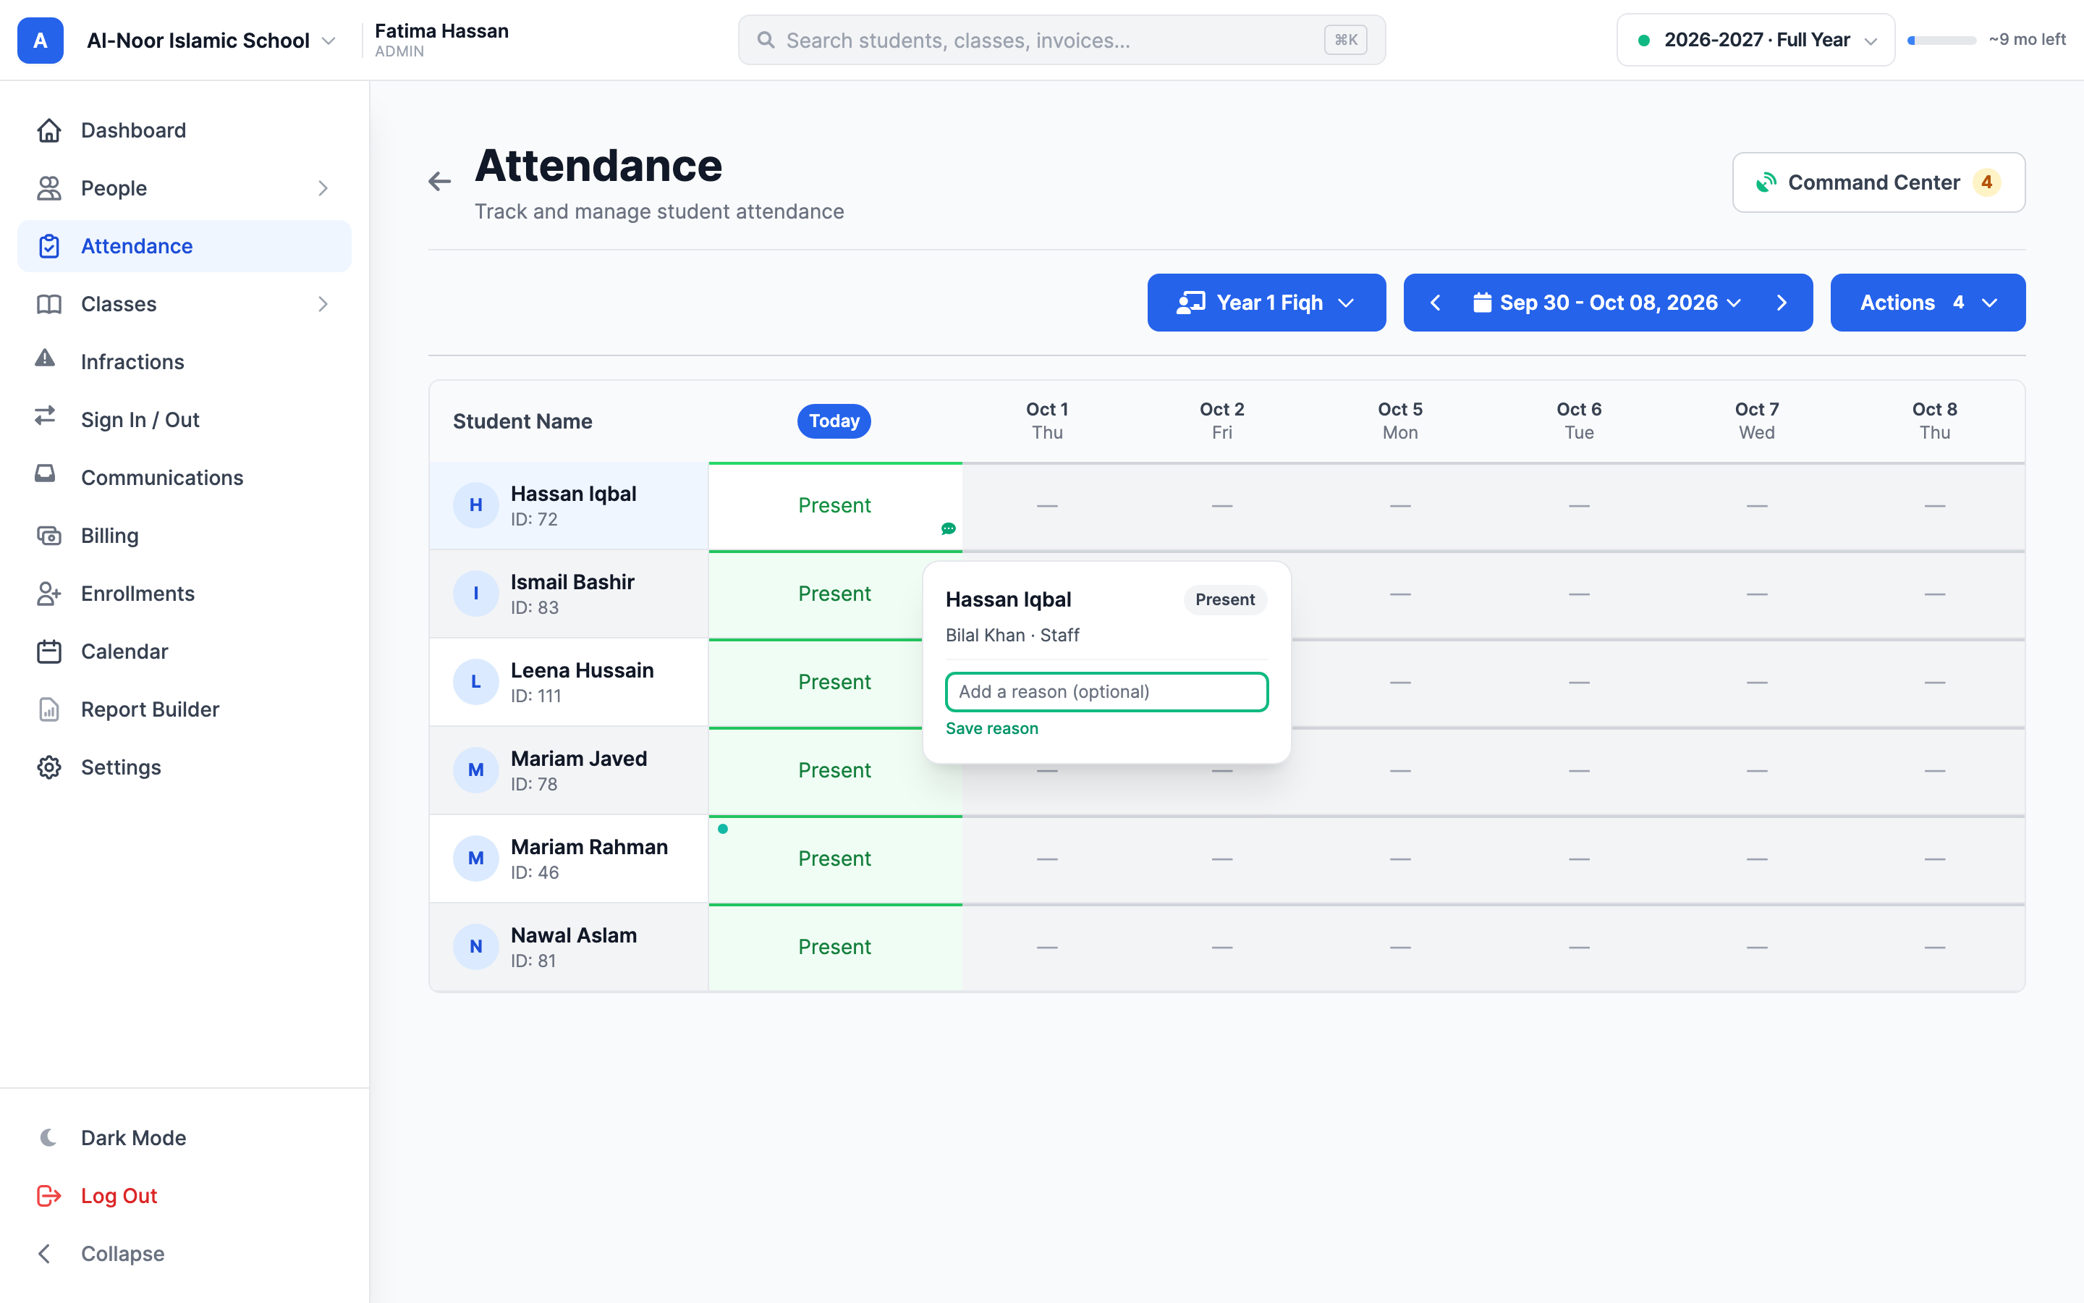Open the Command Center button
The height and width of the screenshot is (1303, 2084).
click(x=1878, y=182)
